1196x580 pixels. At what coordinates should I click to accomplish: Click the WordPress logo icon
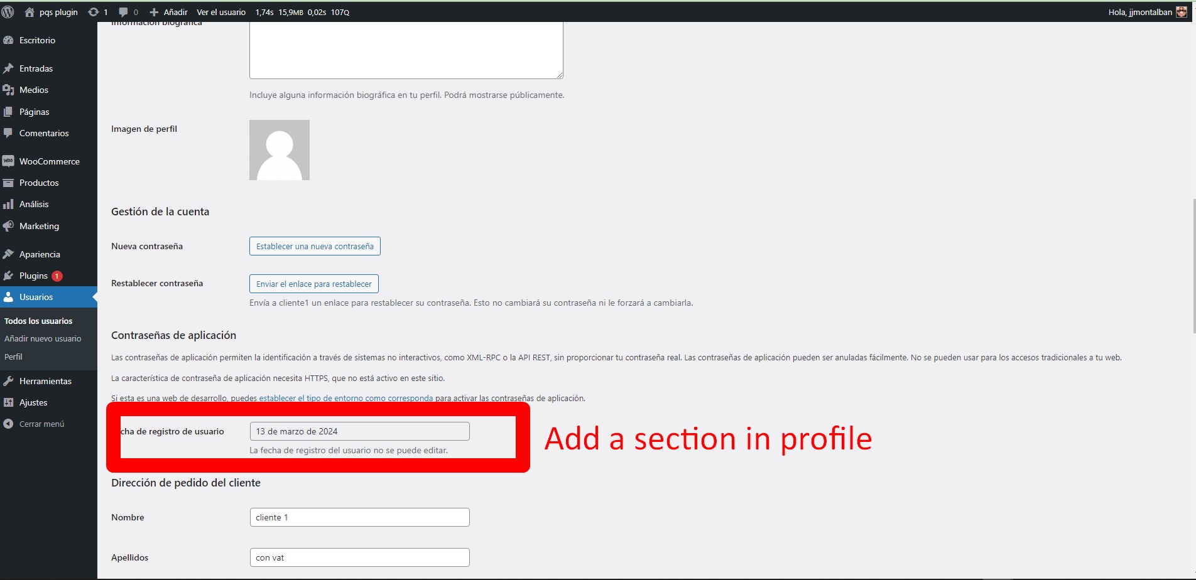(x=8, y=12)
